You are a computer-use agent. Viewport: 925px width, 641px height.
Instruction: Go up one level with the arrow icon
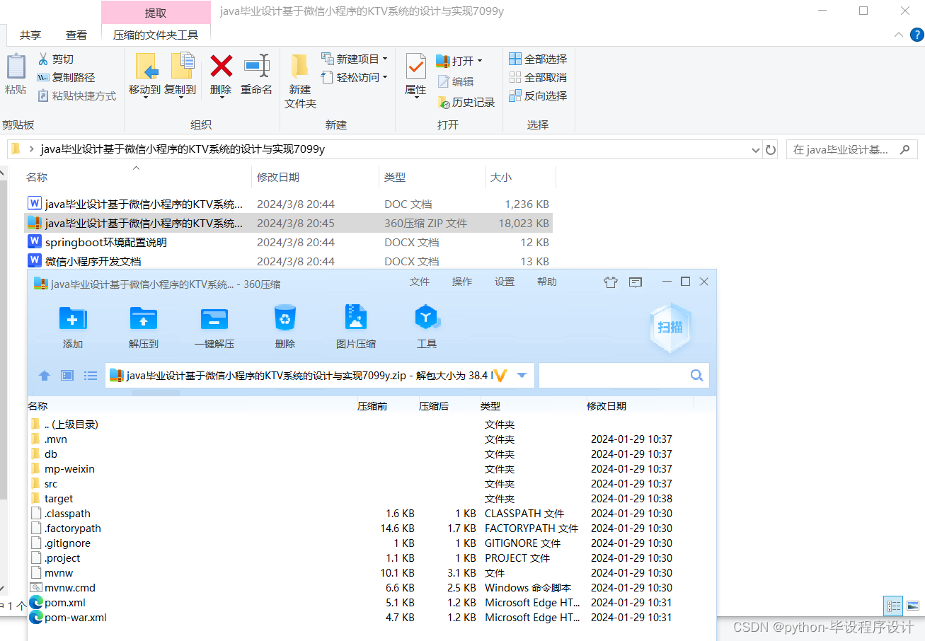[x=45, y=376]
